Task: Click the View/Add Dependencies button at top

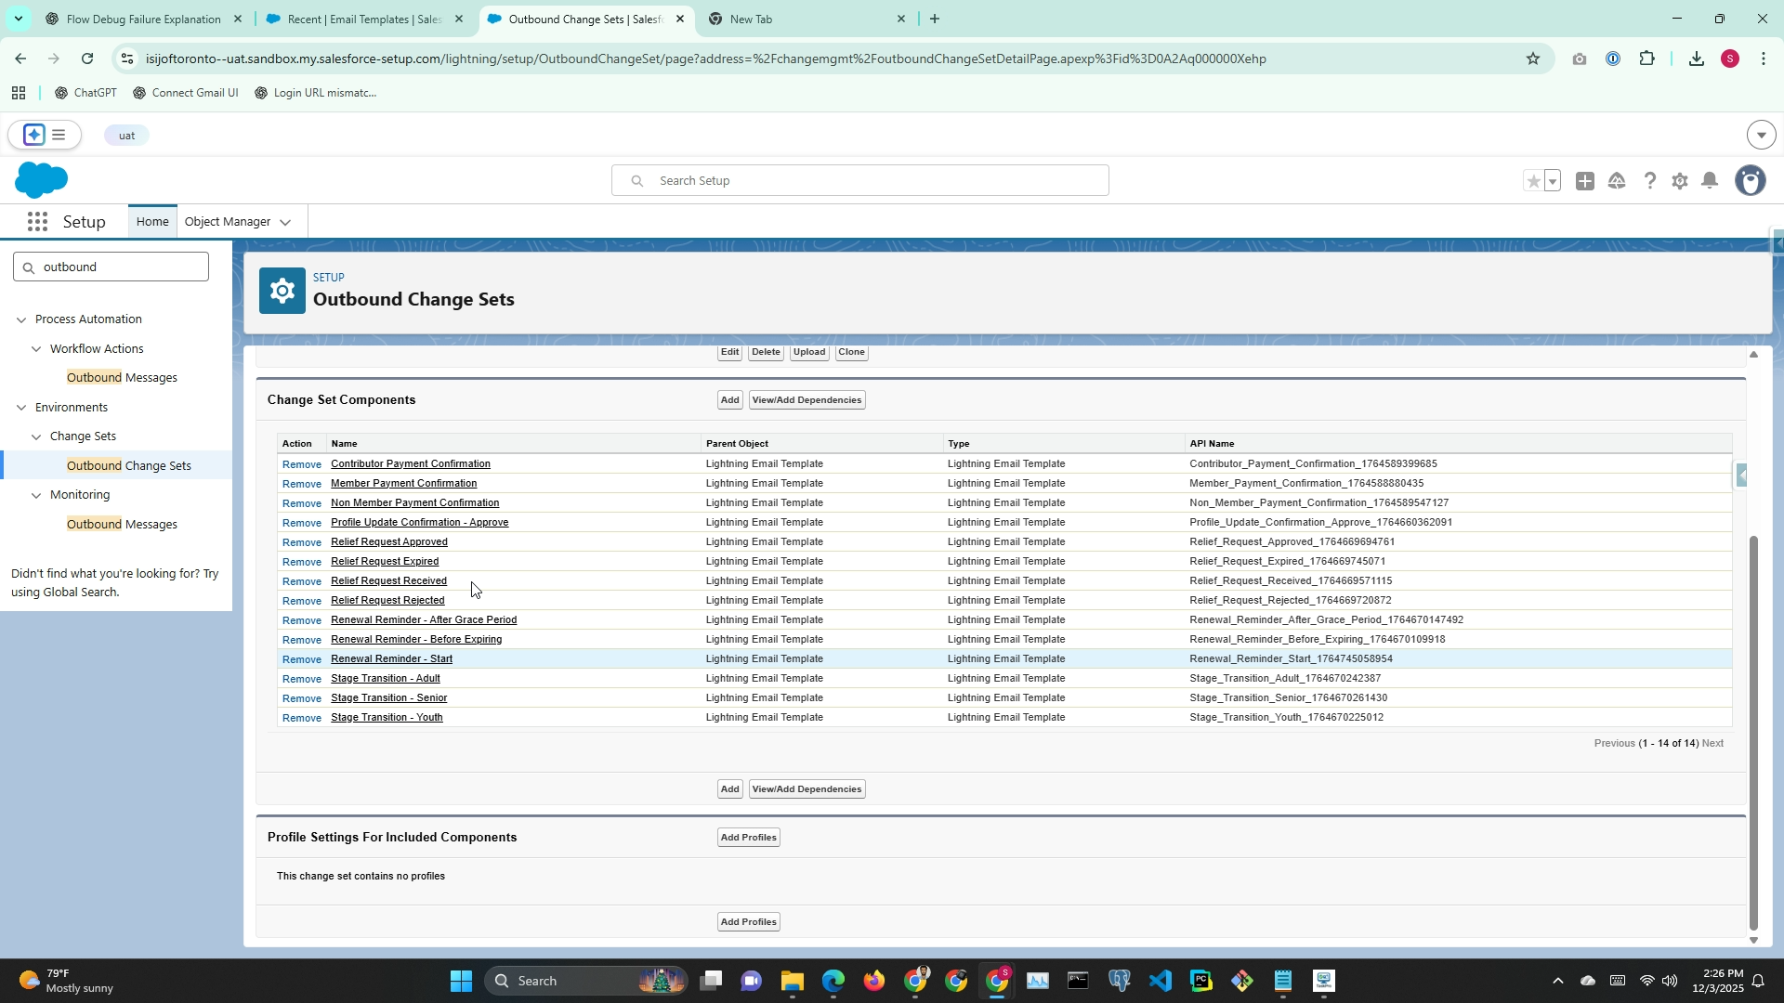Action: (807, 400)
